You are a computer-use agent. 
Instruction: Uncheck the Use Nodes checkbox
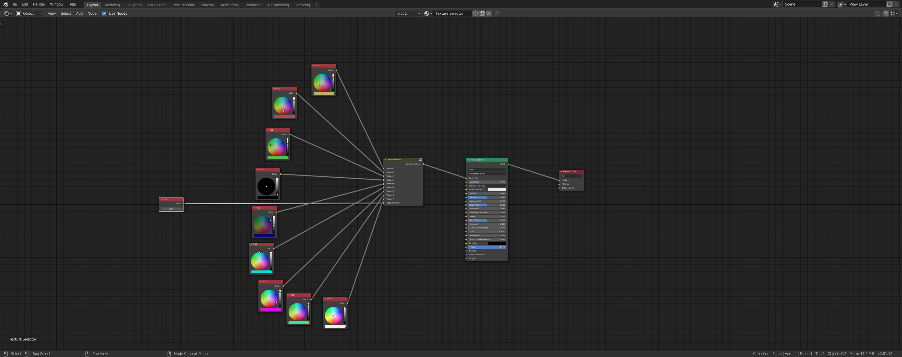104,13
